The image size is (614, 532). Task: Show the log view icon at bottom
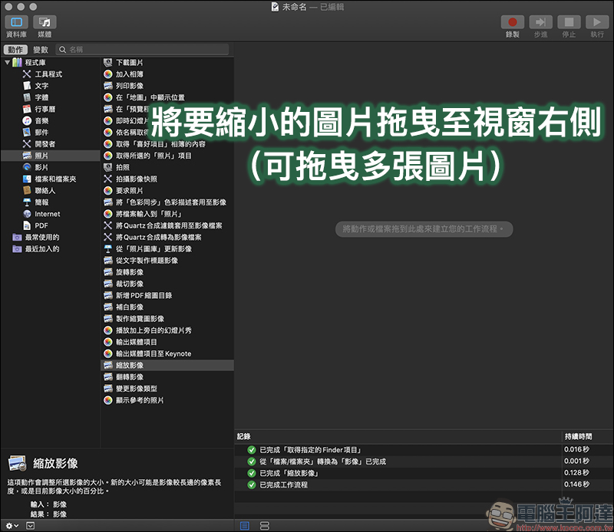[x=245, y=526]
